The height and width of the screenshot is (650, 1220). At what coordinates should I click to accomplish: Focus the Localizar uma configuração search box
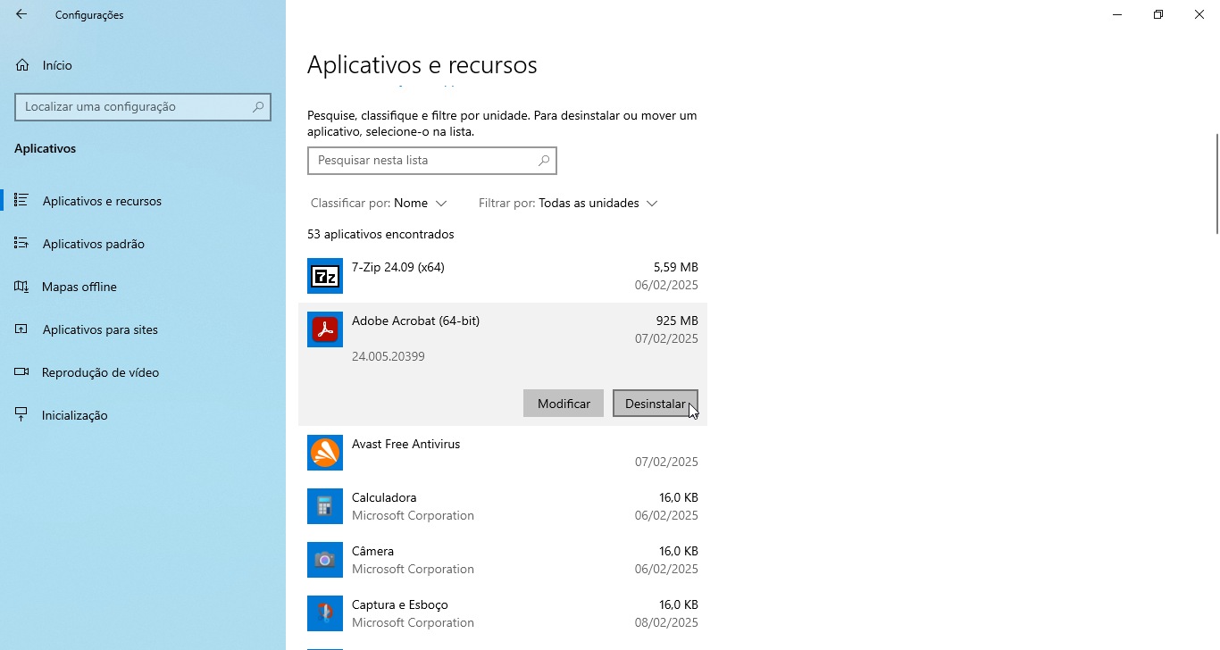point(143,106)
